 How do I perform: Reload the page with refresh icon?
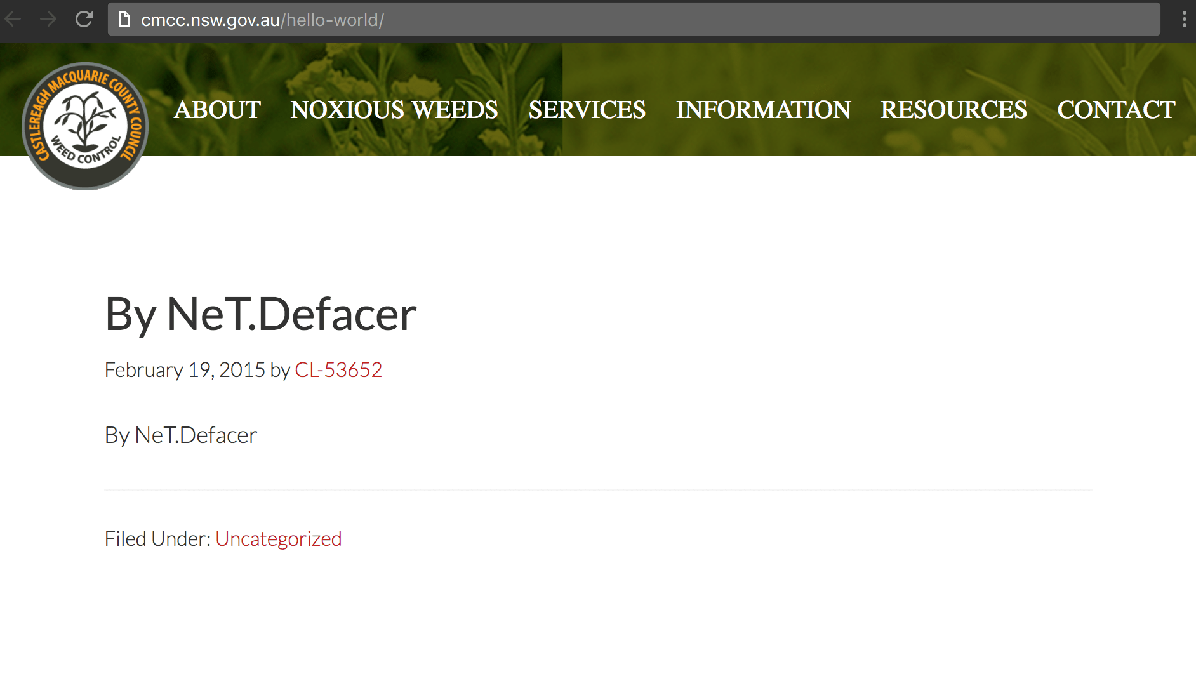84,19
